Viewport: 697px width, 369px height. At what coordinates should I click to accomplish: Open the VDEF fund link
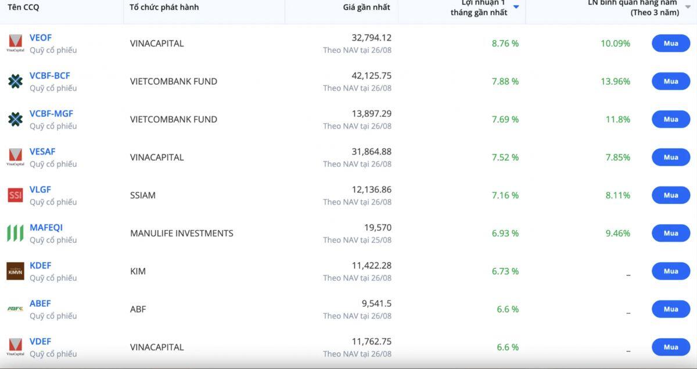40,341
